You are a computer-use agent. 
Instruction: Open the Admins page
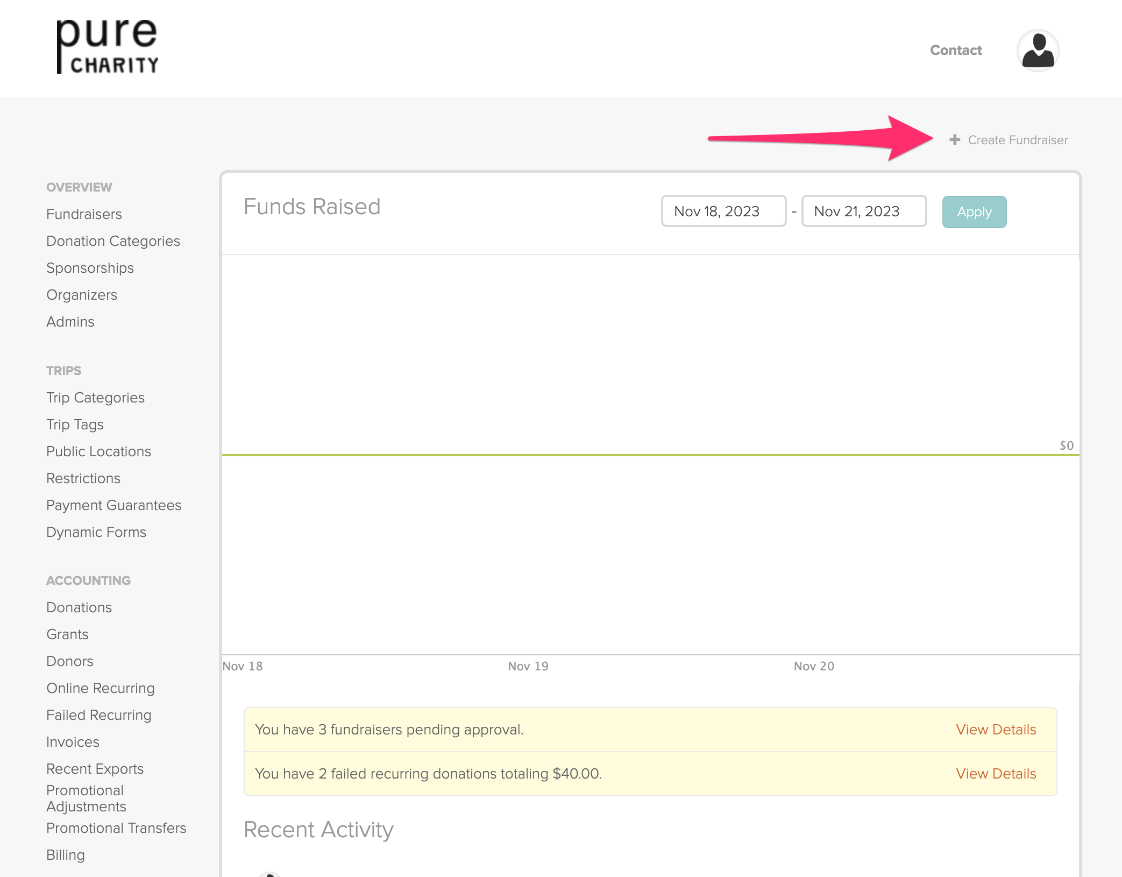click(70, 322)
